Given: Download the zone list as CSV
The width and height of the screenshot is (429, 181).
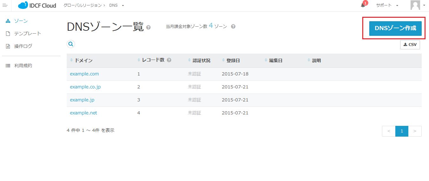Looking at the screenshot, I should 410,45.
